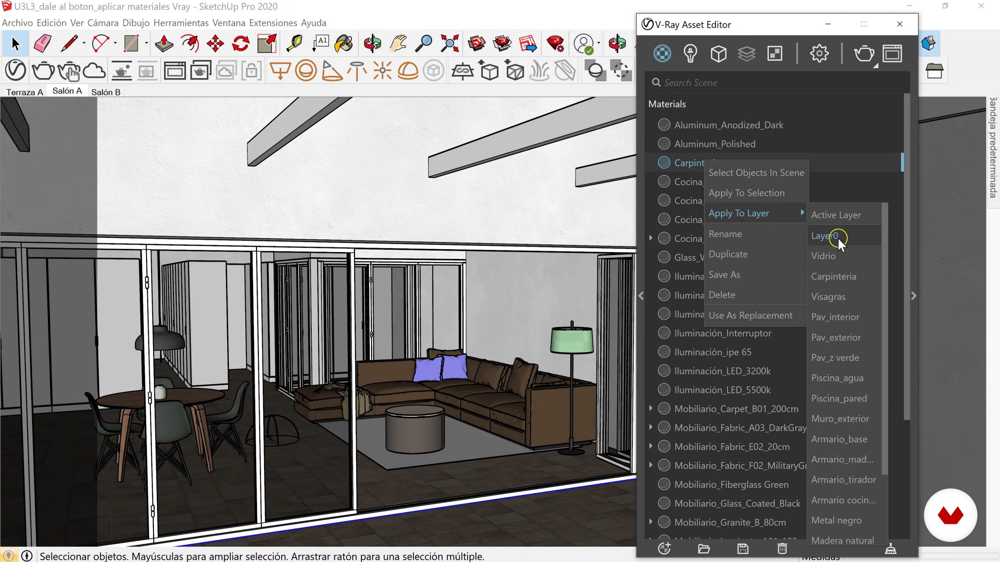Select the Zoom magnifier tool
The width and height of the screenshot is (1000, 562).
click(x=423, y=43)
